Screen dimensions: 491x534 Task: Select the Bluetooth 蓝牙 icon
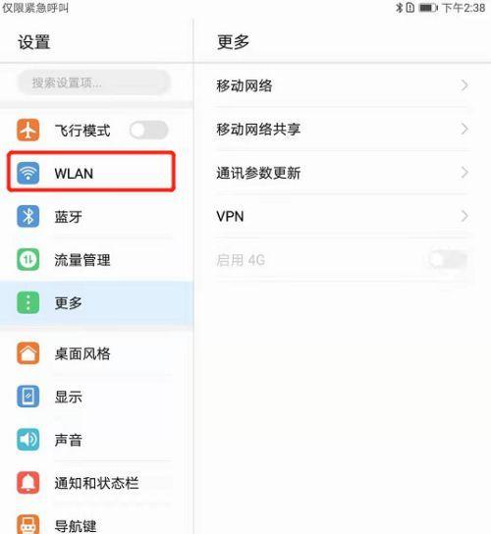pos(27,216)
